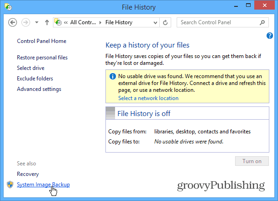Open the Recovery link

(x=28, y=174)
